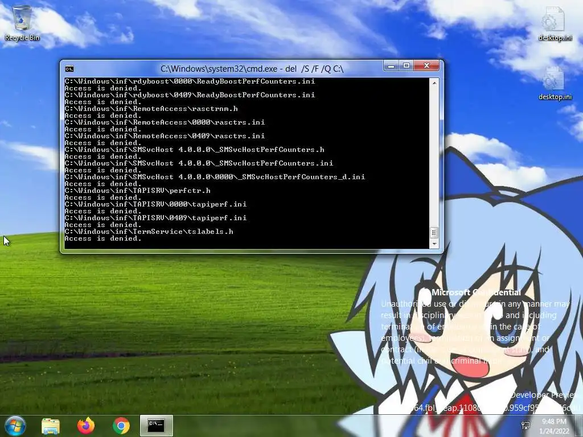Minimize the cmd.exe window
This screenshot has height=437, width=583.
pyautogui.click(x=391, y=66)
